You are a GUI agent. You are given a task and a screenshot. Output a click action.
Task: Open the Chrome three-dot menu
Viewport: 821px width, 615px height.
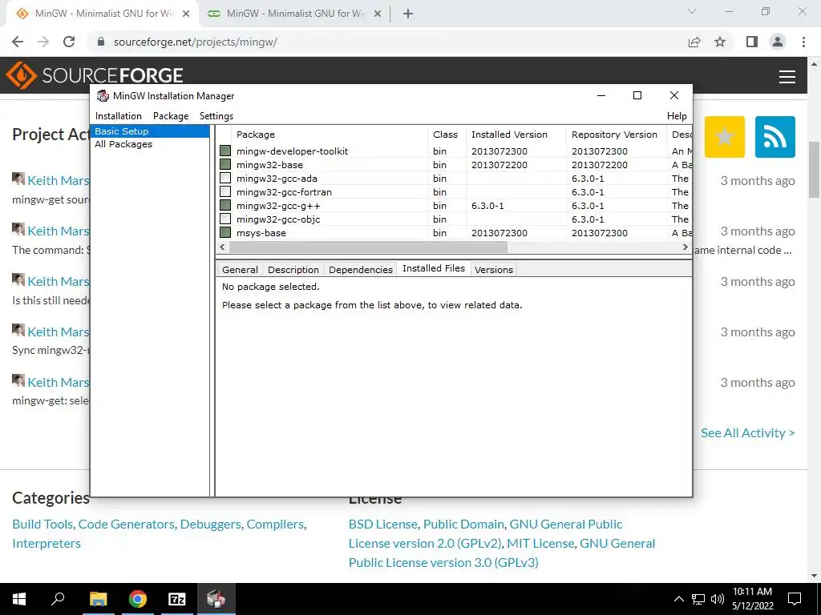pyautogui.click(x=803, y=42)
